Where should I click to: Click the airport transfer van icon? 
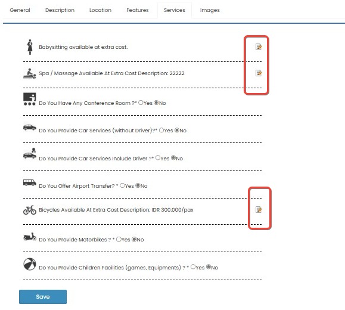[x=30, y=183]
